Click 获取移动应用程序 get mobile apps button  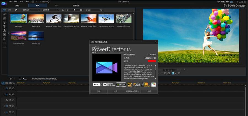click(x=132, y=91)
